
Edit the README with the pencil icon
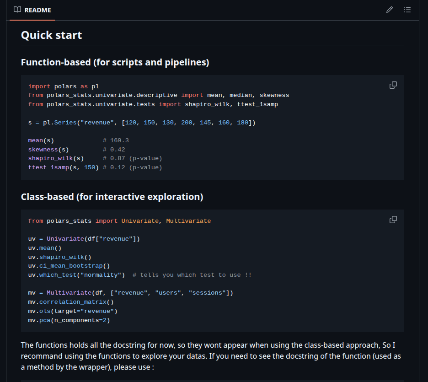390,10
